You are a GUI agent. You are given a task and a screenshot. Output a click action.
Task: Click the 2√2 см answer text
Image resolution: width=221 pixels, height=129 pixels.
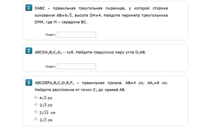tap(46, 120)
